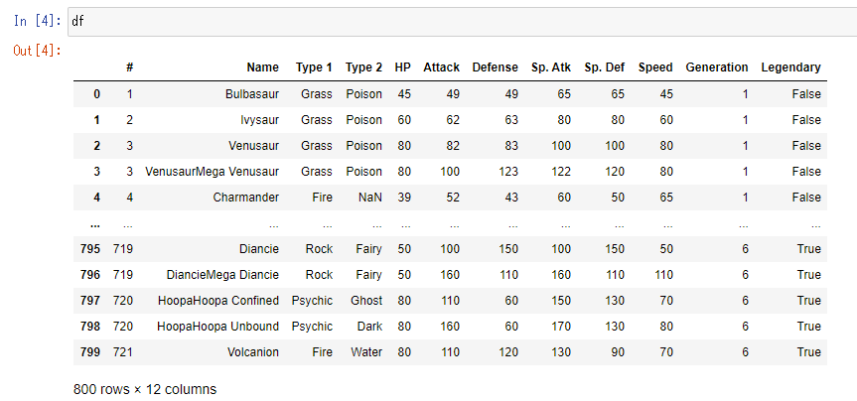Click the Psychic type of HoopaHoopa Confined
This screenshot has height=401, width=857.
pos(312,300)
